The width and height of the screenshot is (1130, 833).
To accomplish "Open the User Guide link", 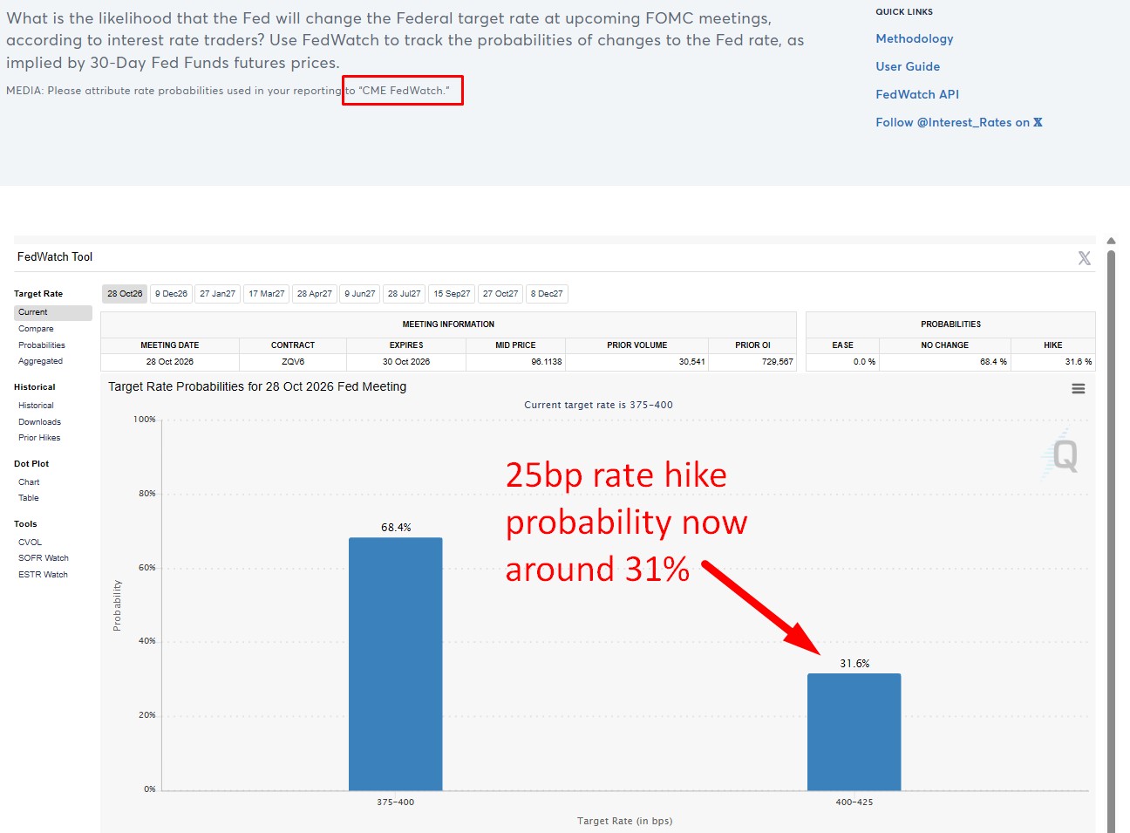I will (908, 66).
